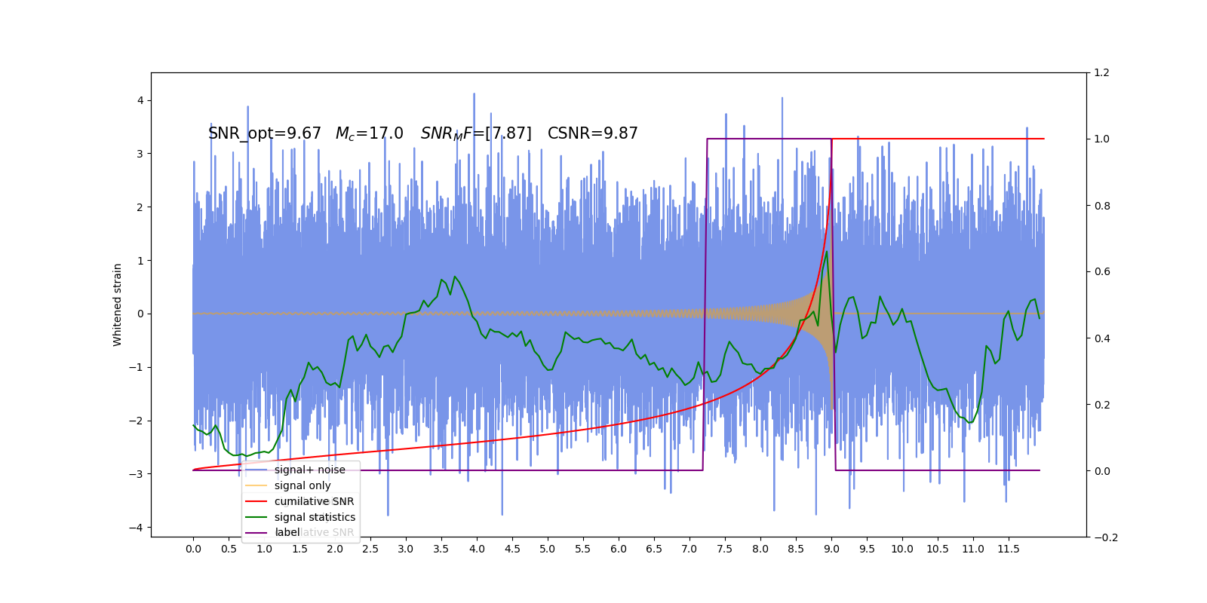Click the green line swatch in legend

click(x=256, y=517)
